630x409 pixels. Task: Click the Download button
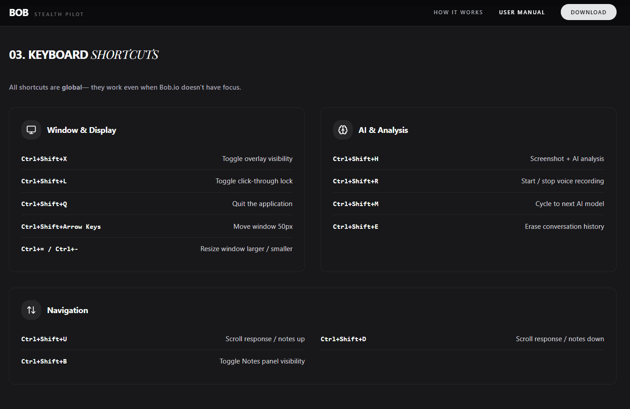pos(588,12)
